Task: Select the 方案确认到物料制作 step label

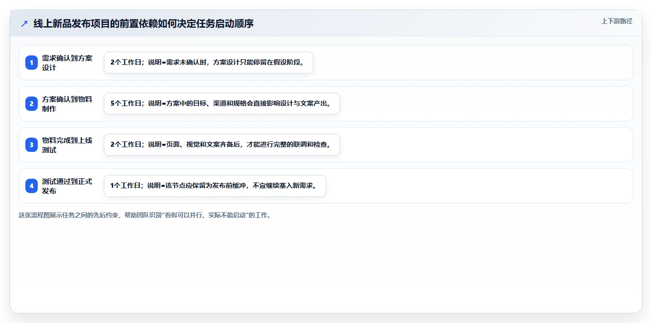Action: [67, 104]
